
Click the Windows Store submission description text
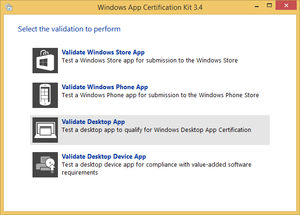coord(150,61)
